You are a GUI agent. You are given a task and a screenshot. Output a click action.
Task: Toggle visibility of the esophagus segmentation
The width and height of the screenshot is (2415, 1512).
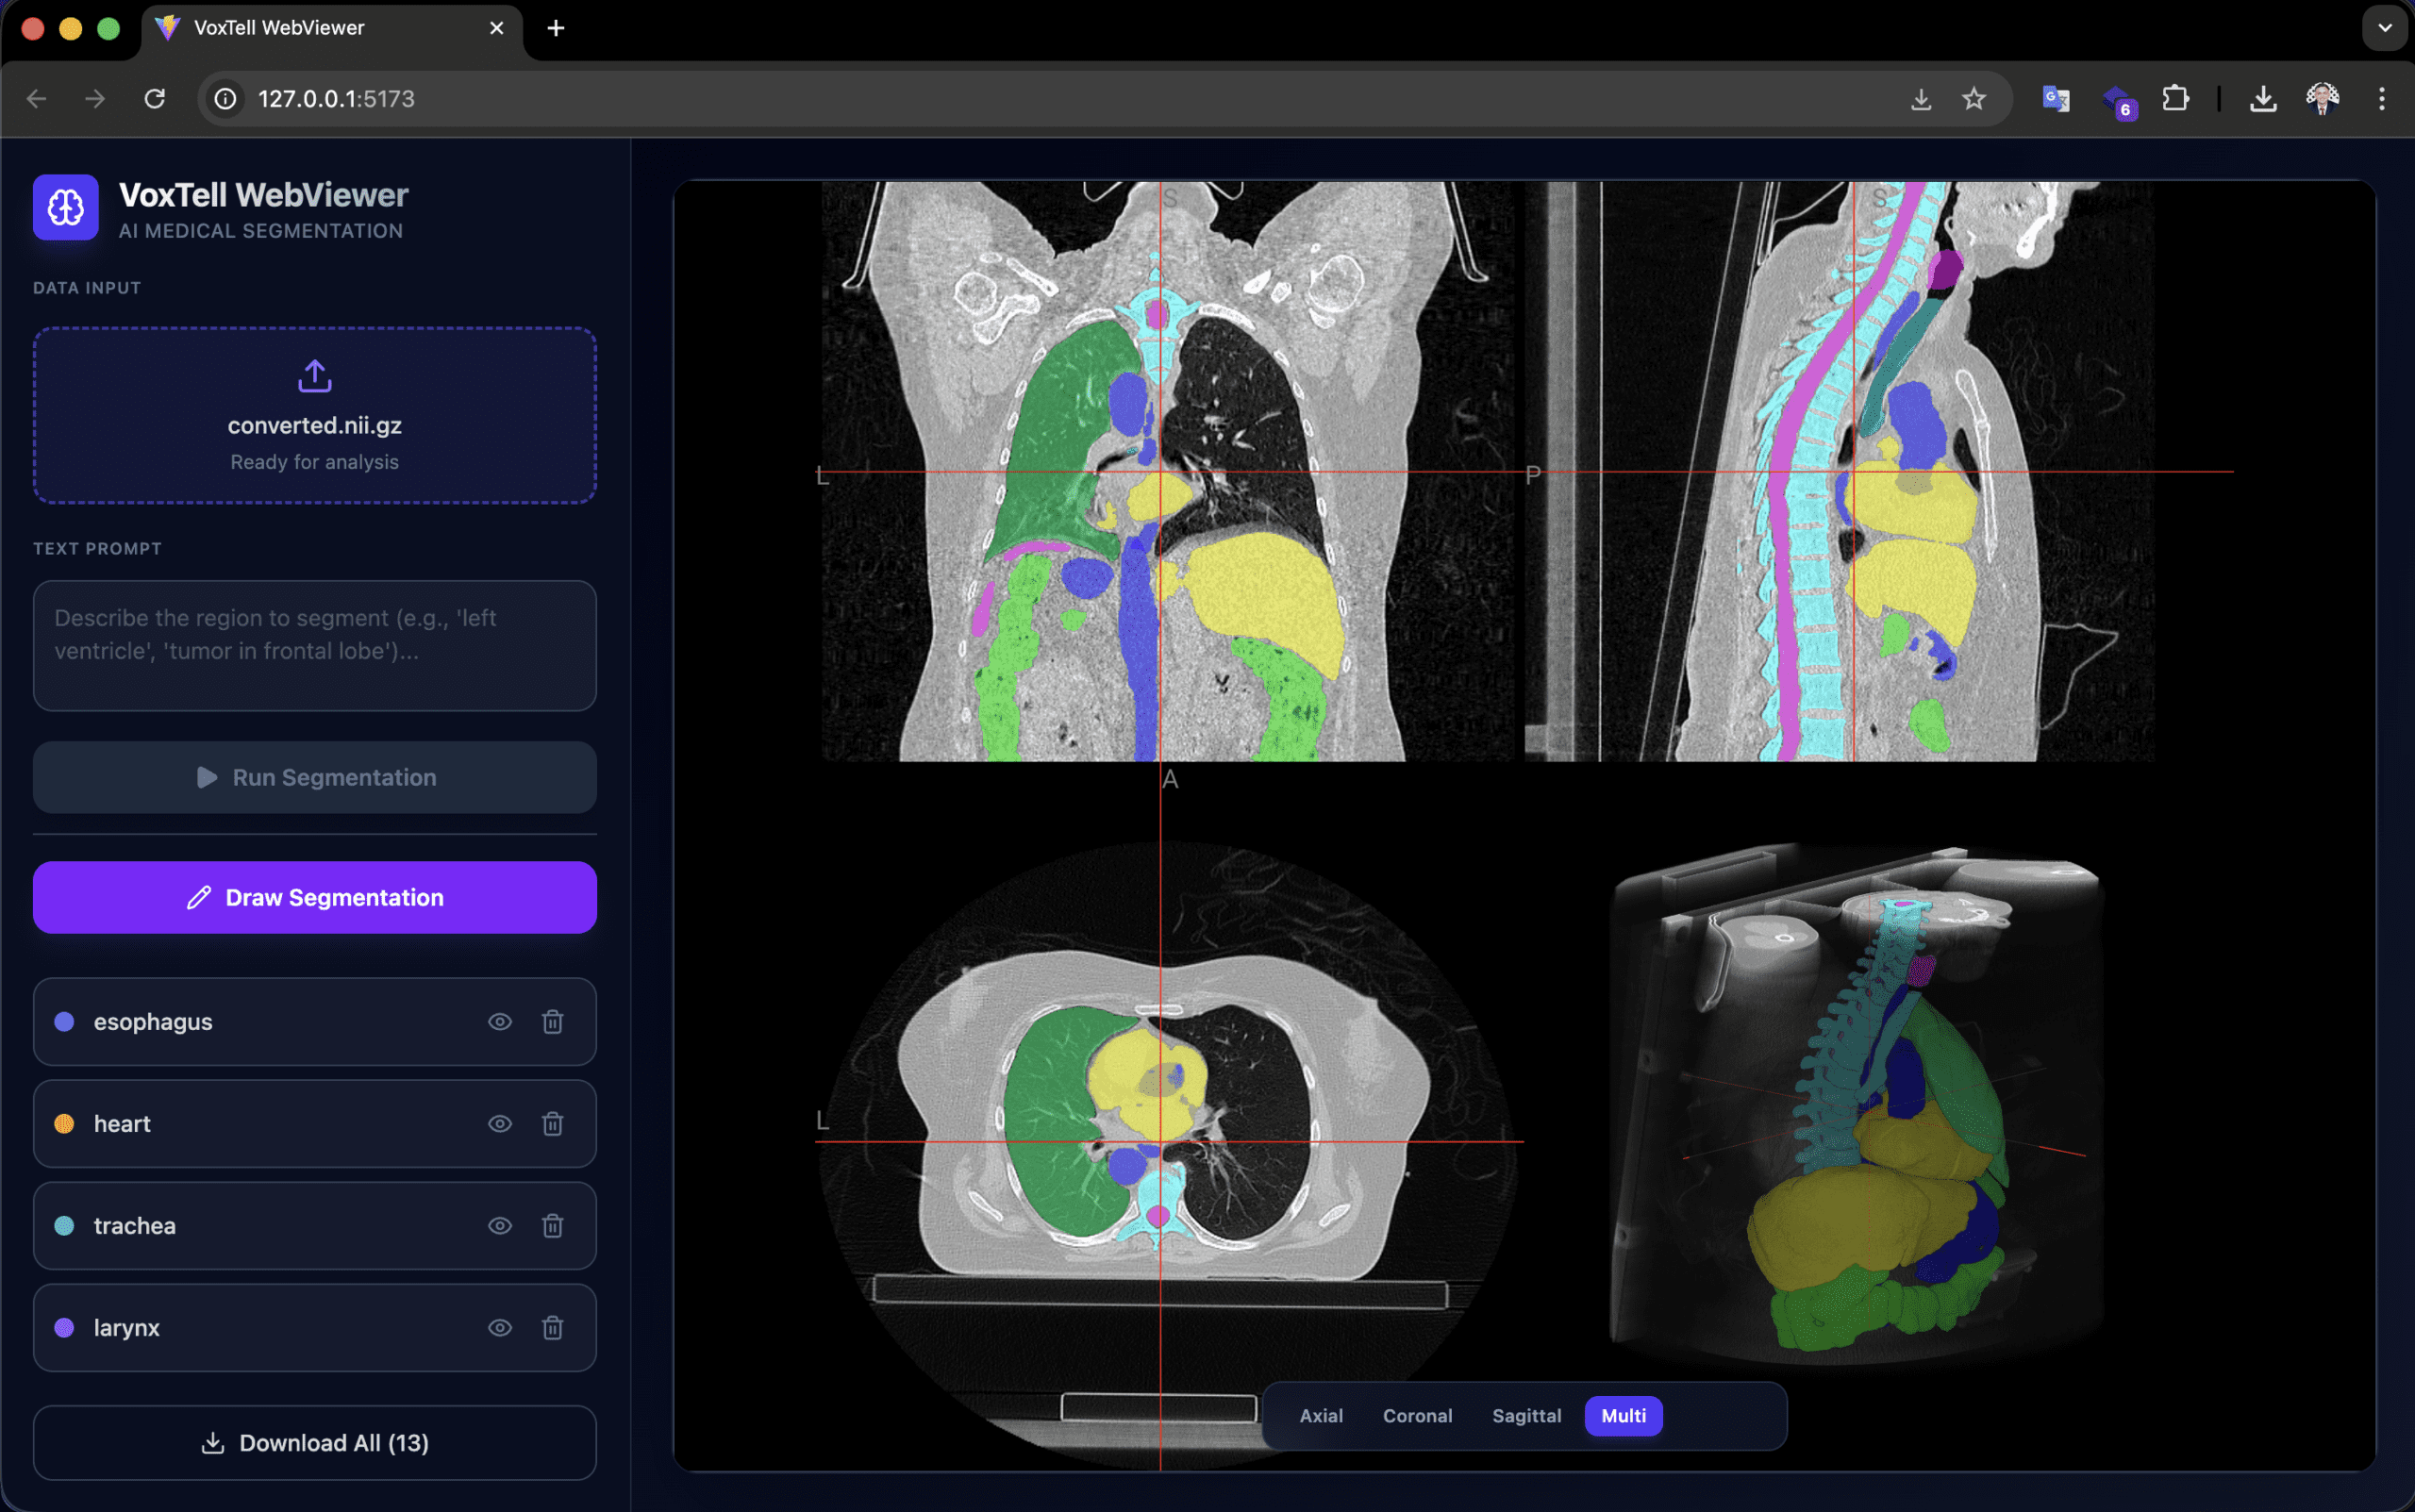500,1022
